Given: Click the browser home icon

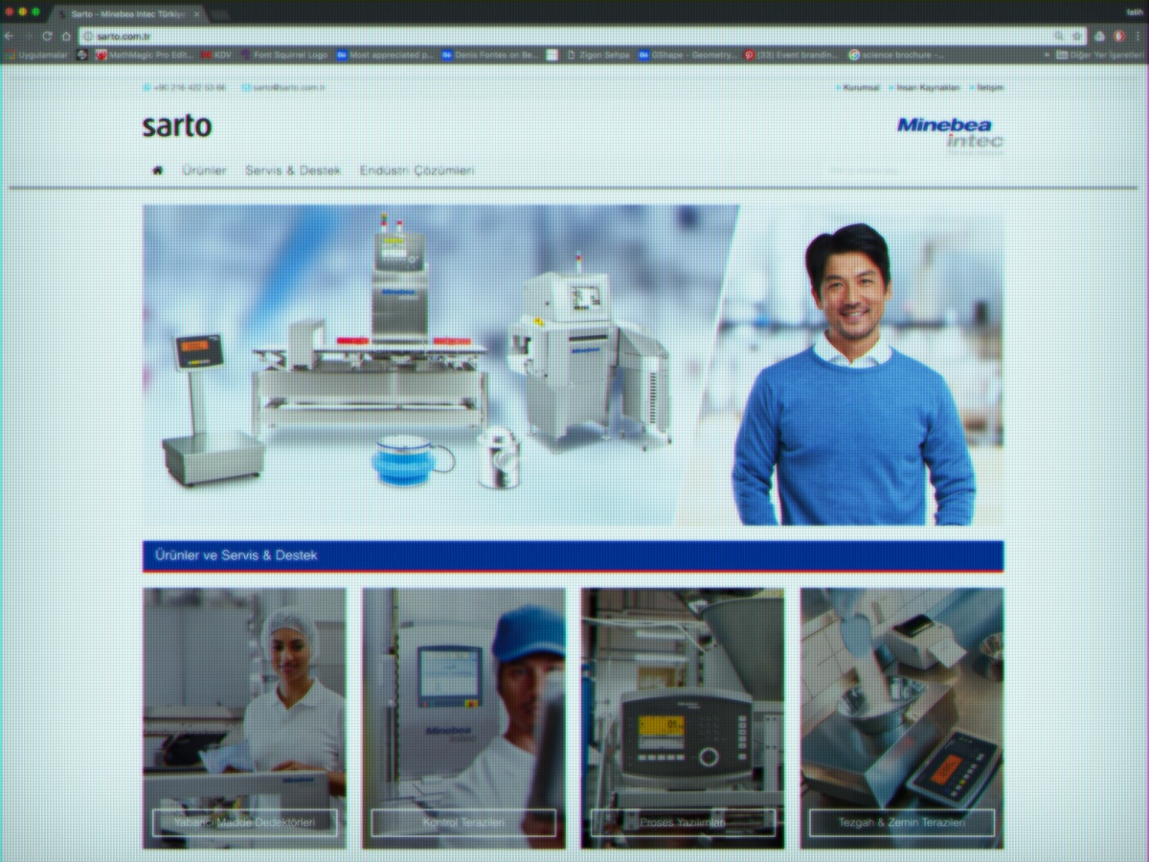Looking at the screenshot, I should (x=66, y=36).
